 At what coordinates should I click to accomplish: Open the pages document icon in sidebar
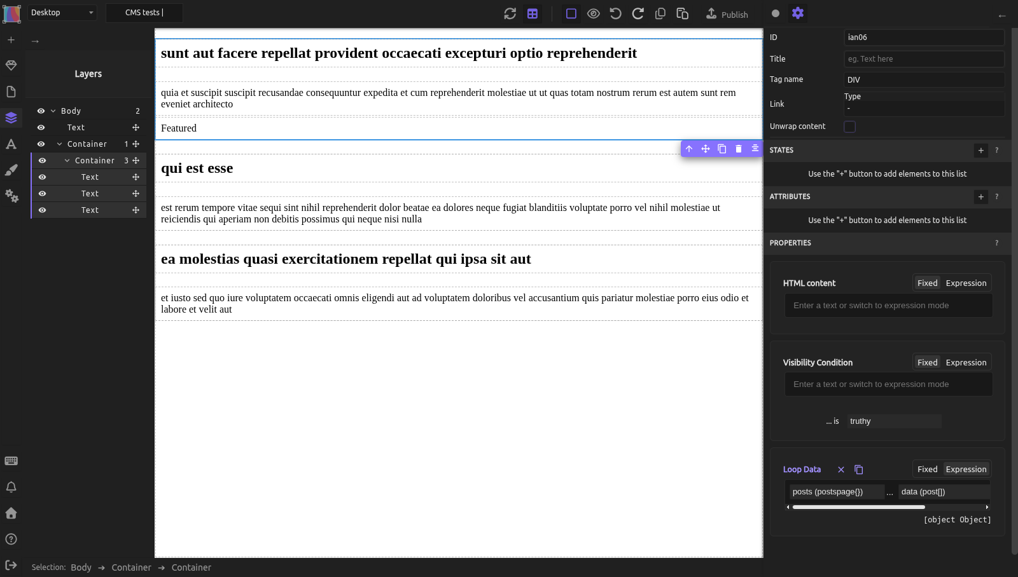tap(11, 92)
